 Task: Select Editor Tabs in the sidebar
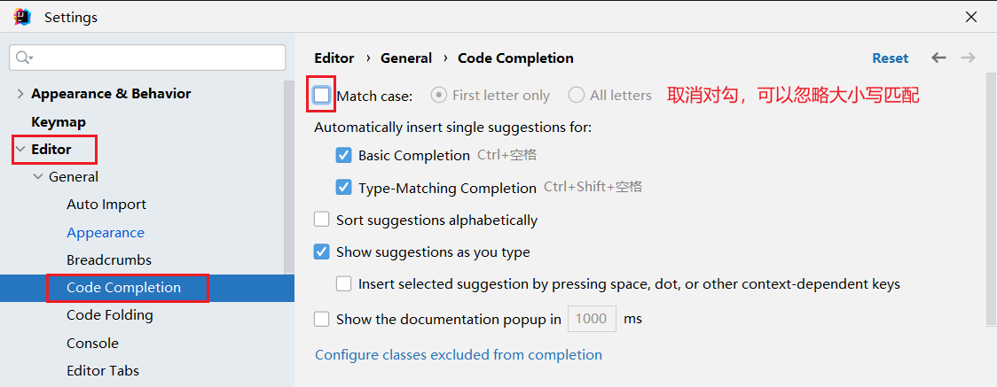102,371
